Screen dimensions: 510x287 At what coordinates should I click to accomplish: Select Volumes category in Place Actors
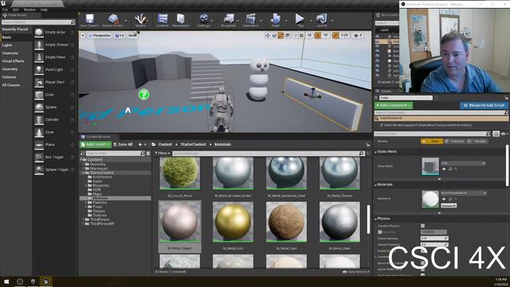coord(9,77)
